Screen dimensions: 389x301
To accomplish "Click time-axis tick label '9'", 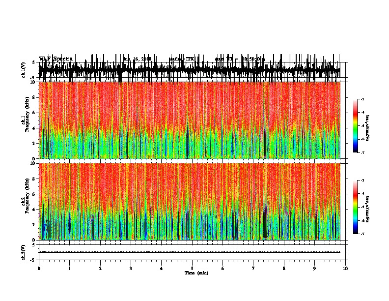I will (314, 269).
